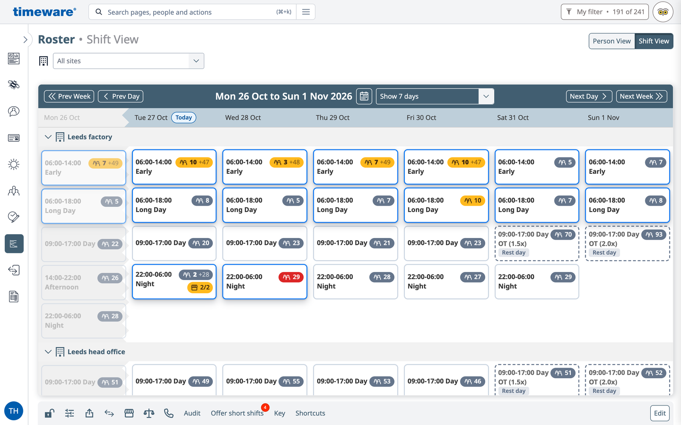
Task: Click the share export toolbar icon
Action: click(89, 413)
